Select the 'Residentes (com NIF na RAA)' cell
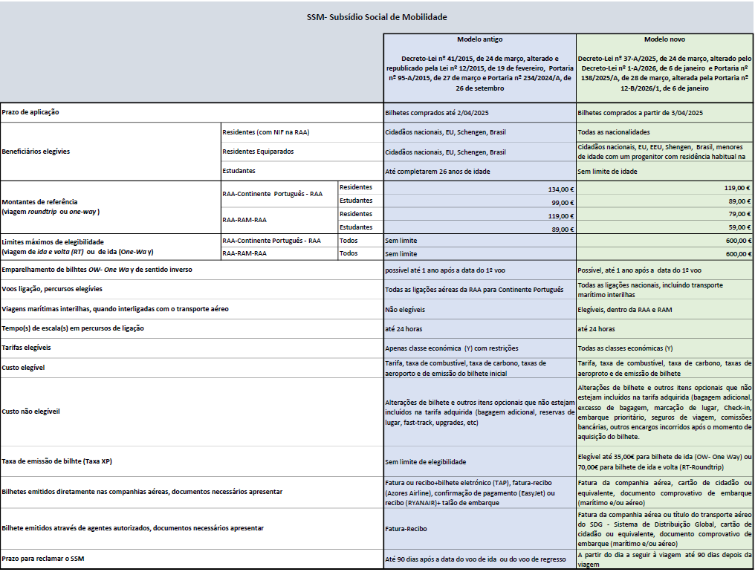Viewport: 755px width, 572px height. 265,132
